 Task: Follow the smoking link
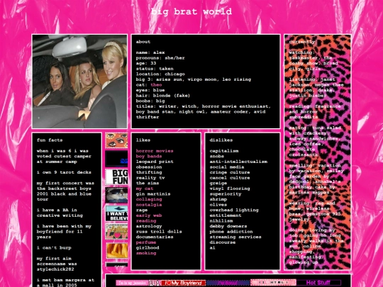pyautogui.click(x=146, y=253)
